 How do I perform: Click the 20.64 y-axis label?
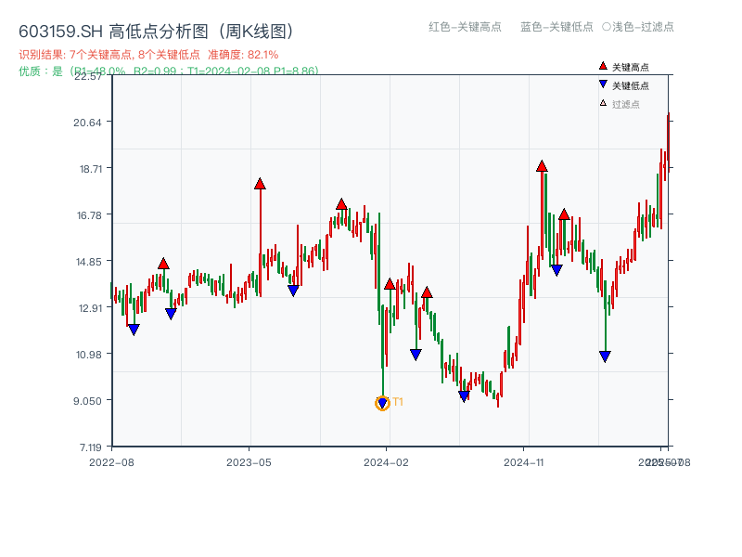click(87, 123)
